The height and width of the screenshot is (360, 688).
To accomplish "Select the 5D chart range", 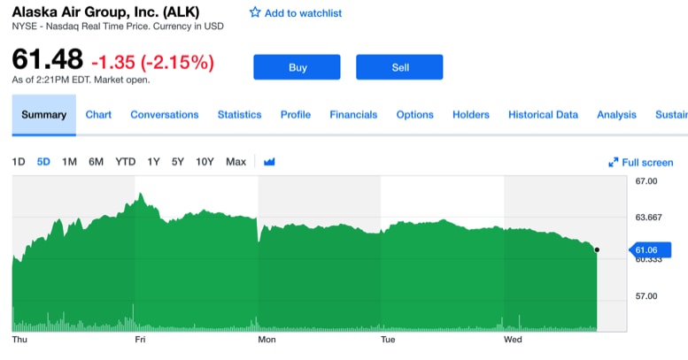I will pyautogui.click(x=43, y=162).
